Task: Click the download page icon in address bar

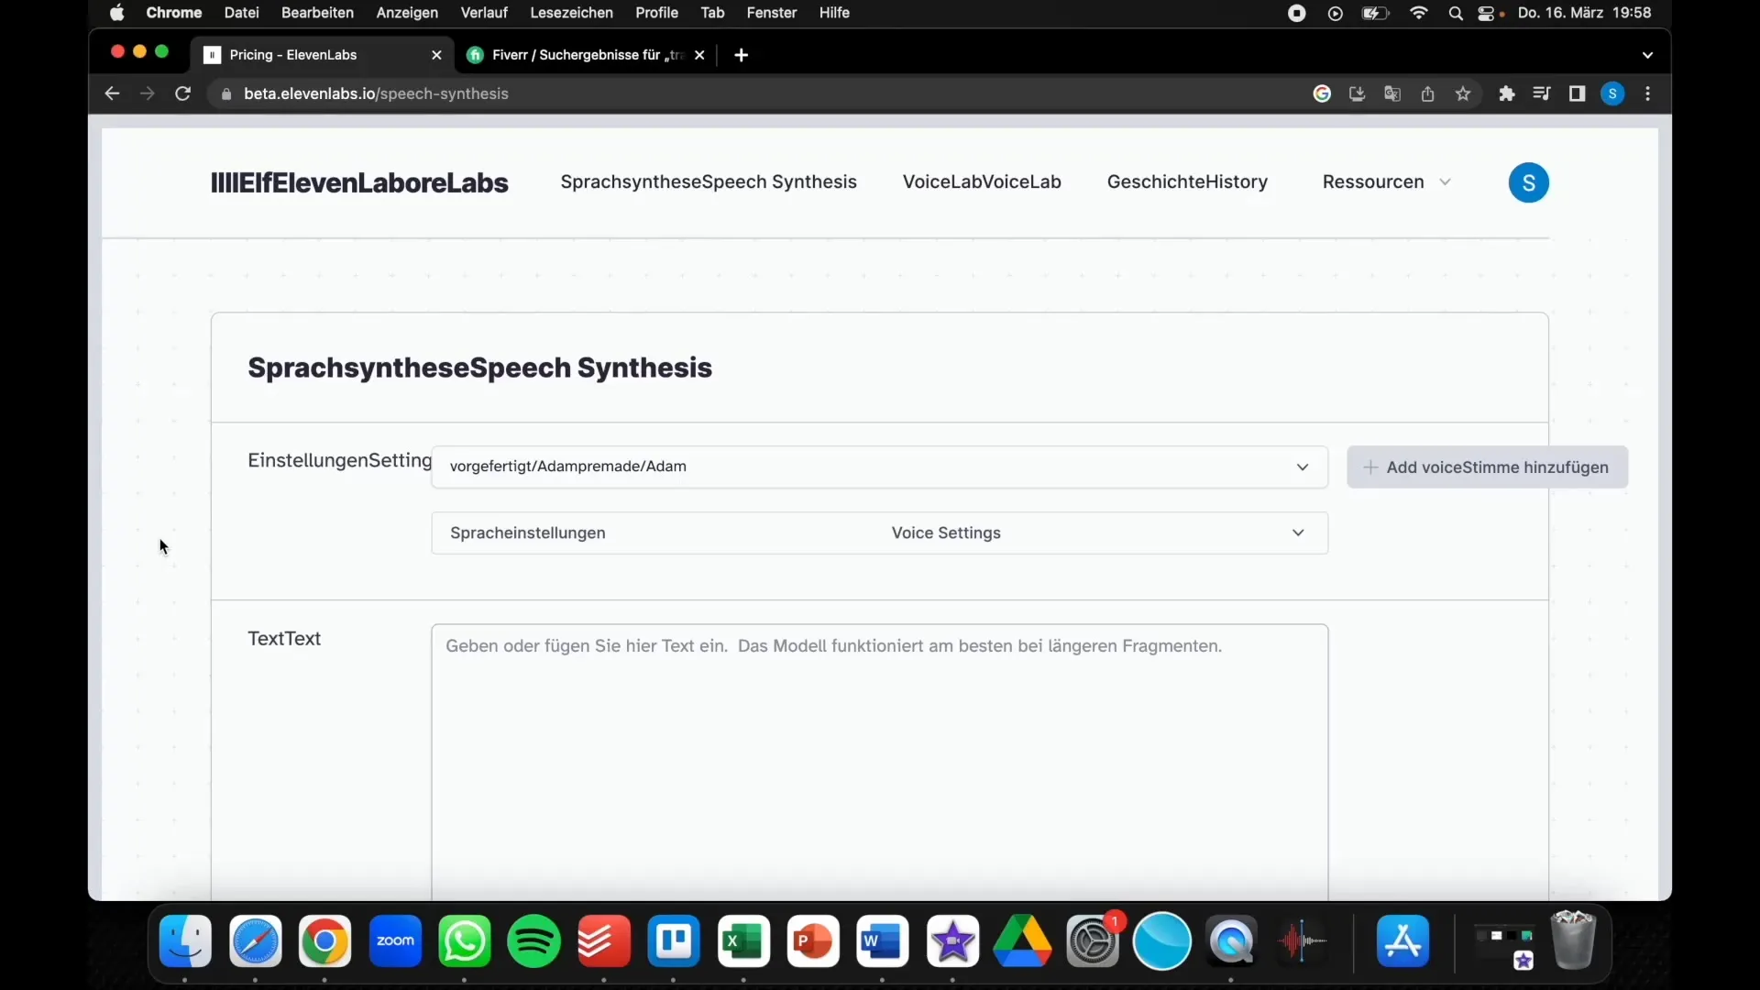Action: (x=1358, y=93)
